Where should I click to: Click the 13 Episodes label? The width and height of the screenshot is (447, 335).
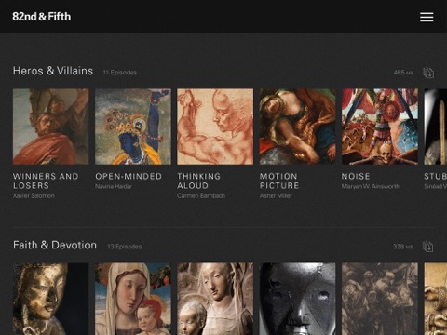[x=125, y=247]
